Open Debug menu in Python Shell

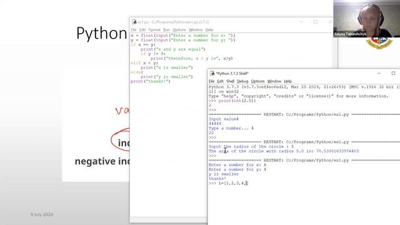242,81
